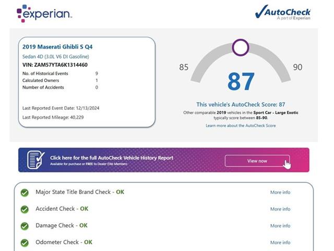334x251 pixels.
Task: Click the AutoCheck logo
Action: (283, 12)
